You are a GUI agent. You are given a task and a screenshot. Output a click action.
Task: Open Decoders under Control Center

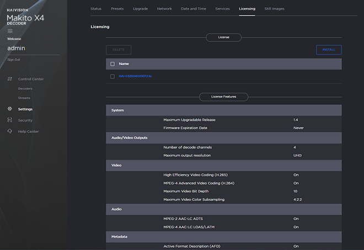(x=25, y=89)
